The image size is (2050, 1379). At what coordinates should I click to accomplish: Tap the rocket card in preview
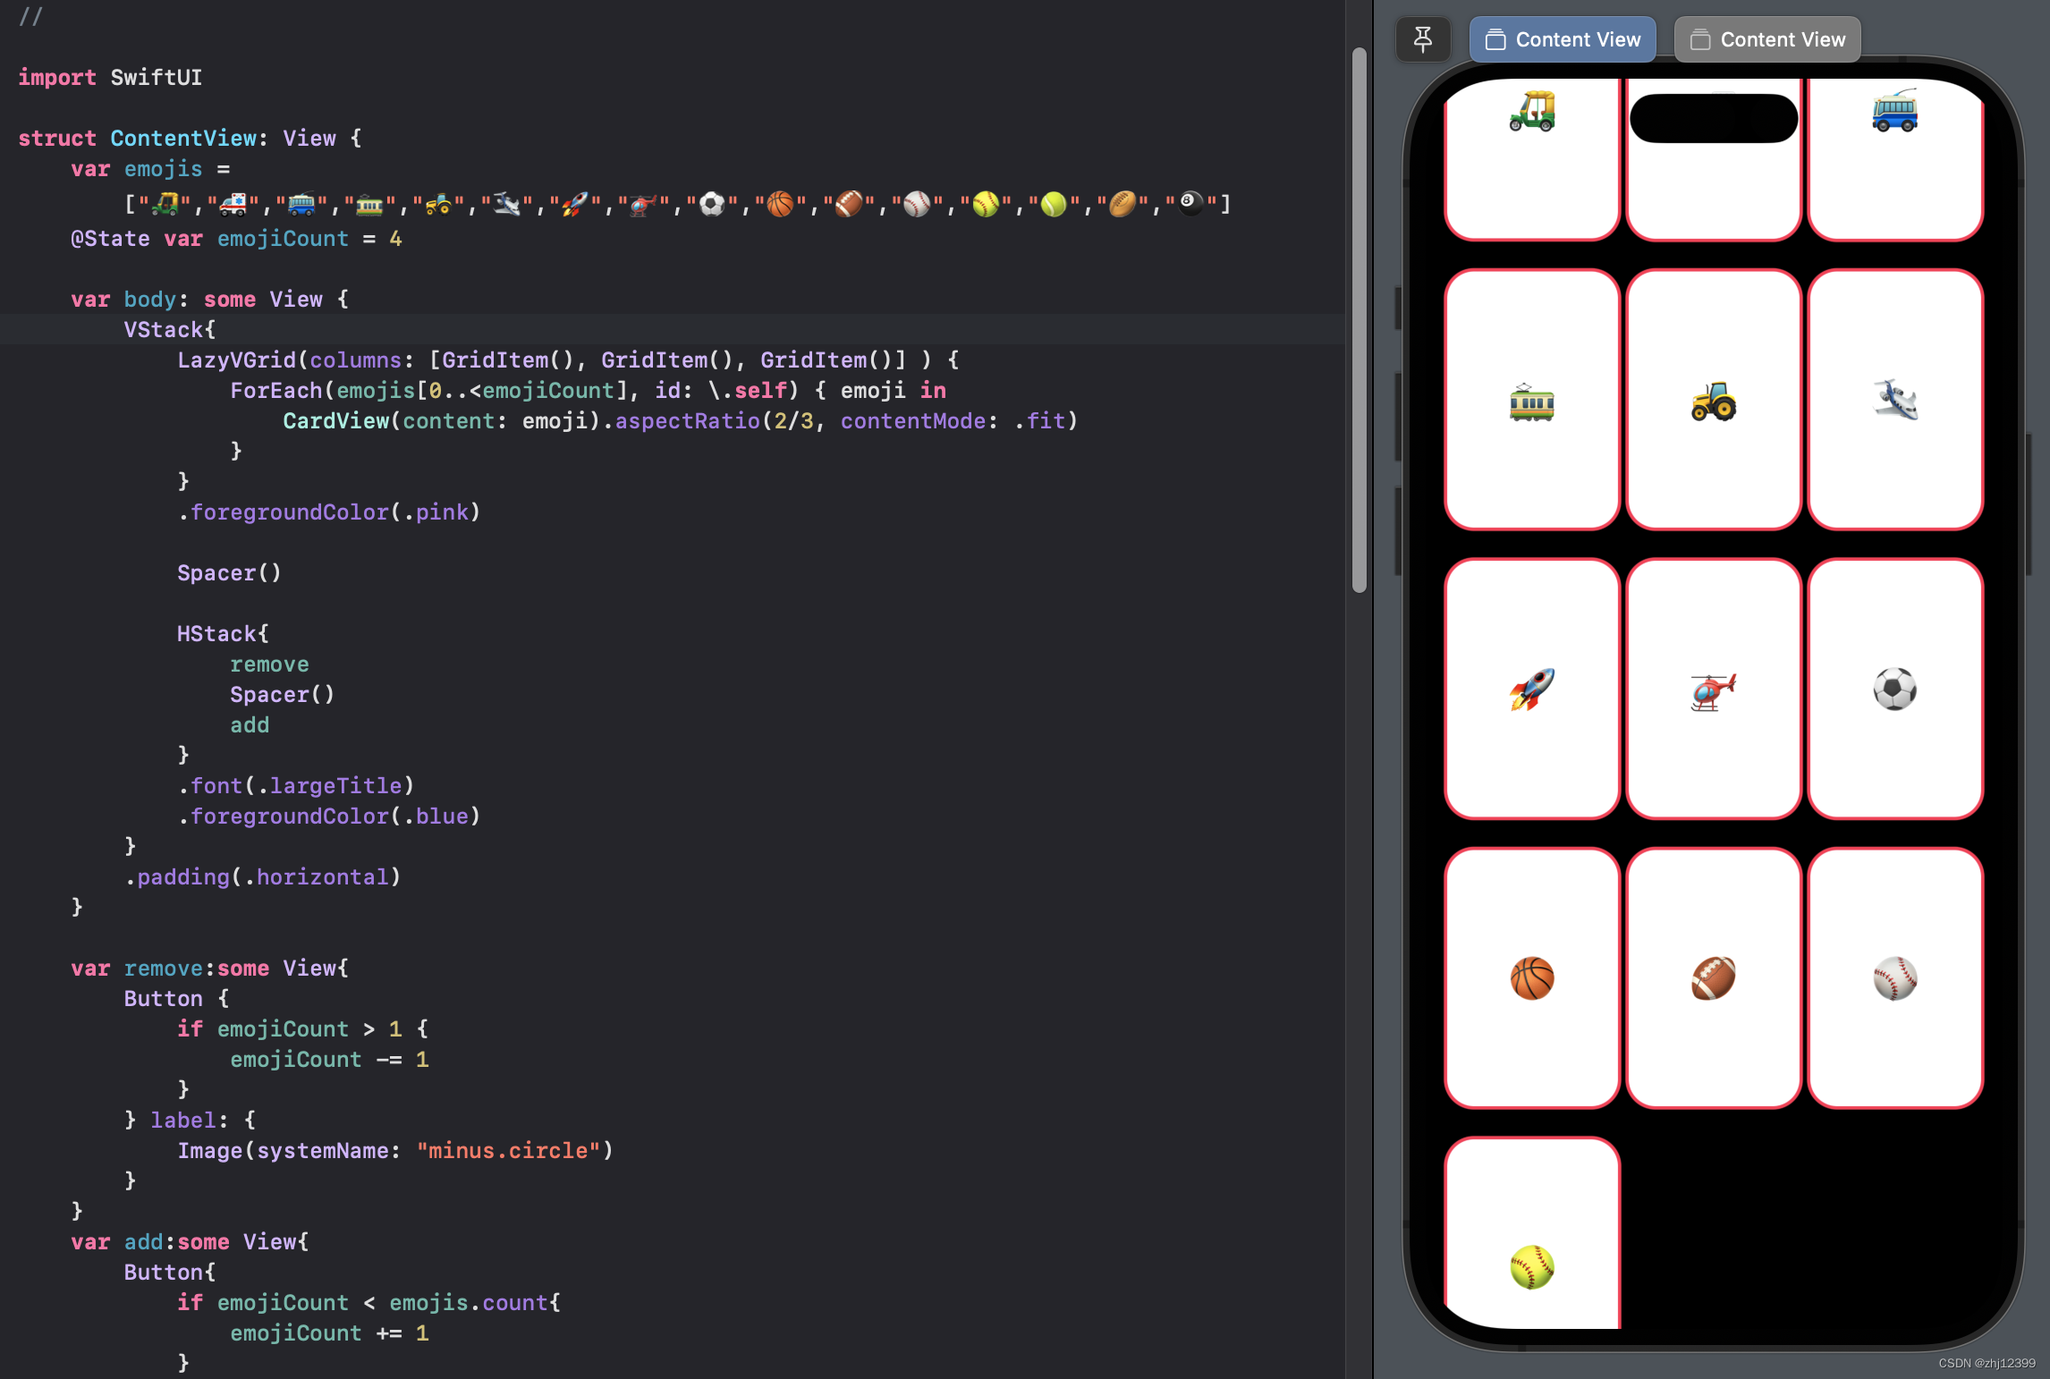coord(1532,689)
